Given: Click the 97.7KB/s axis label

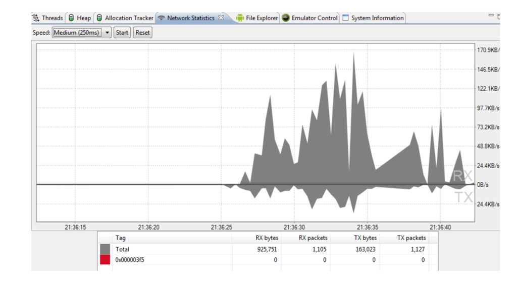Looking at the screenshot, I should (x=488, y=108).
